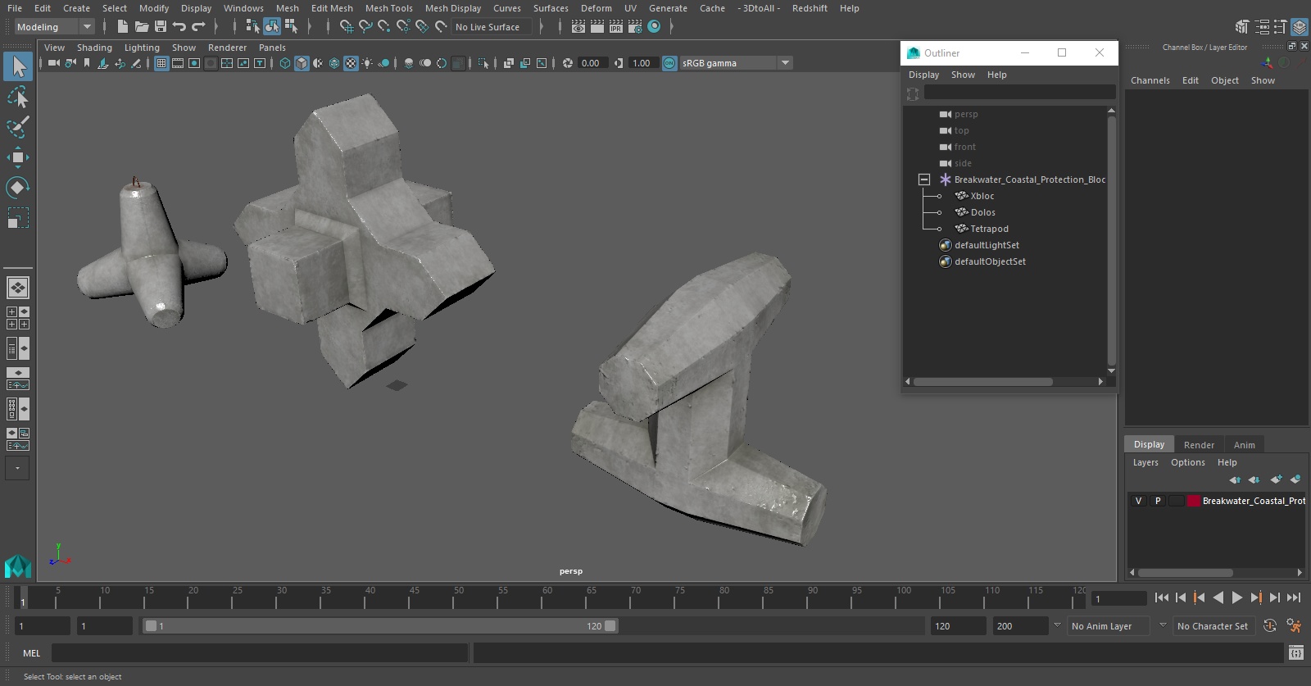1311x686 pixels.
Task: Open the Modeling Toolkit icon
Action: point(1243,27)
